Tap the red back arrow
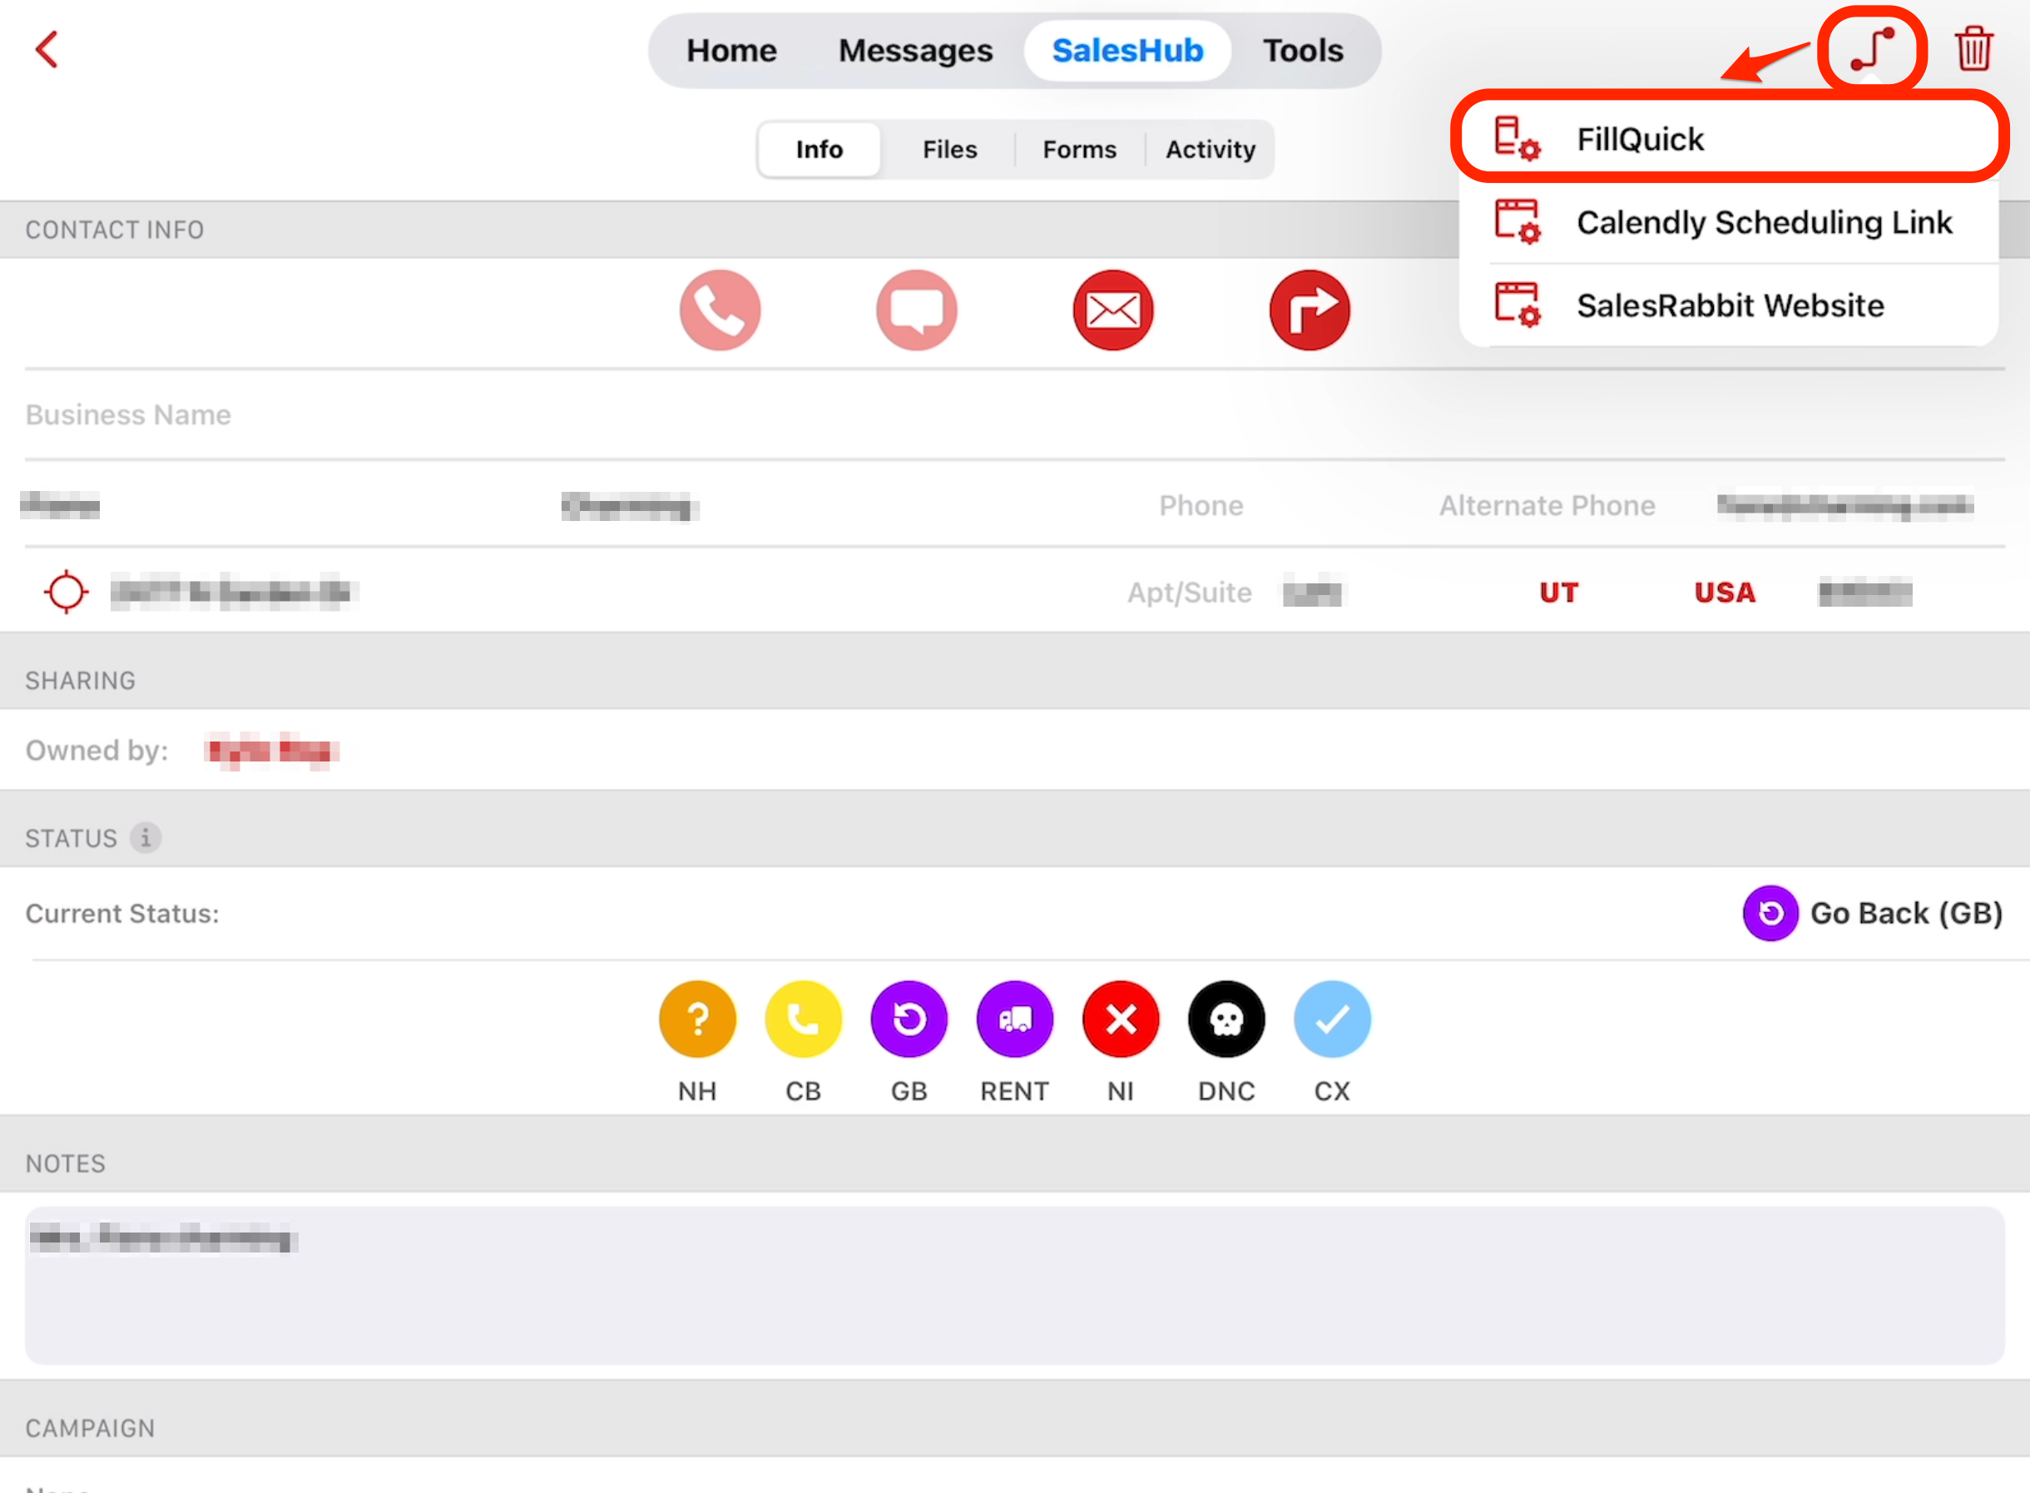The width and height of the screenshot is (2030, 1493). (x=47, y=50)
